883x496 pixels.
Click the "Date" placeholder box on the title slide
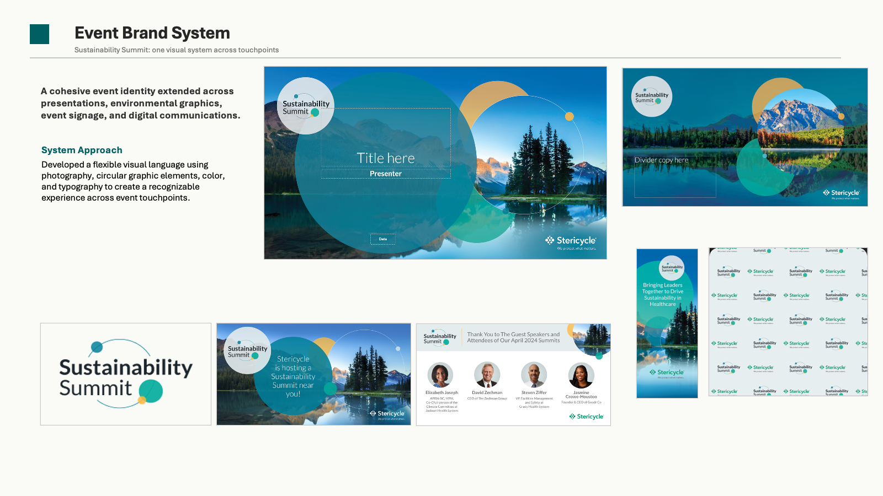pyautogui.click(x=383, y=239)
